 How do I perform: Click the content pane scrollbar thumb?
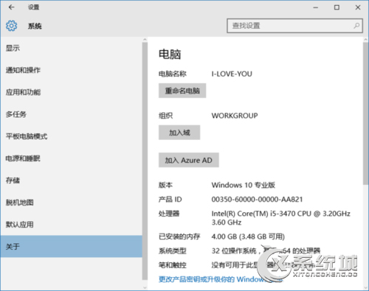[366, 113]
